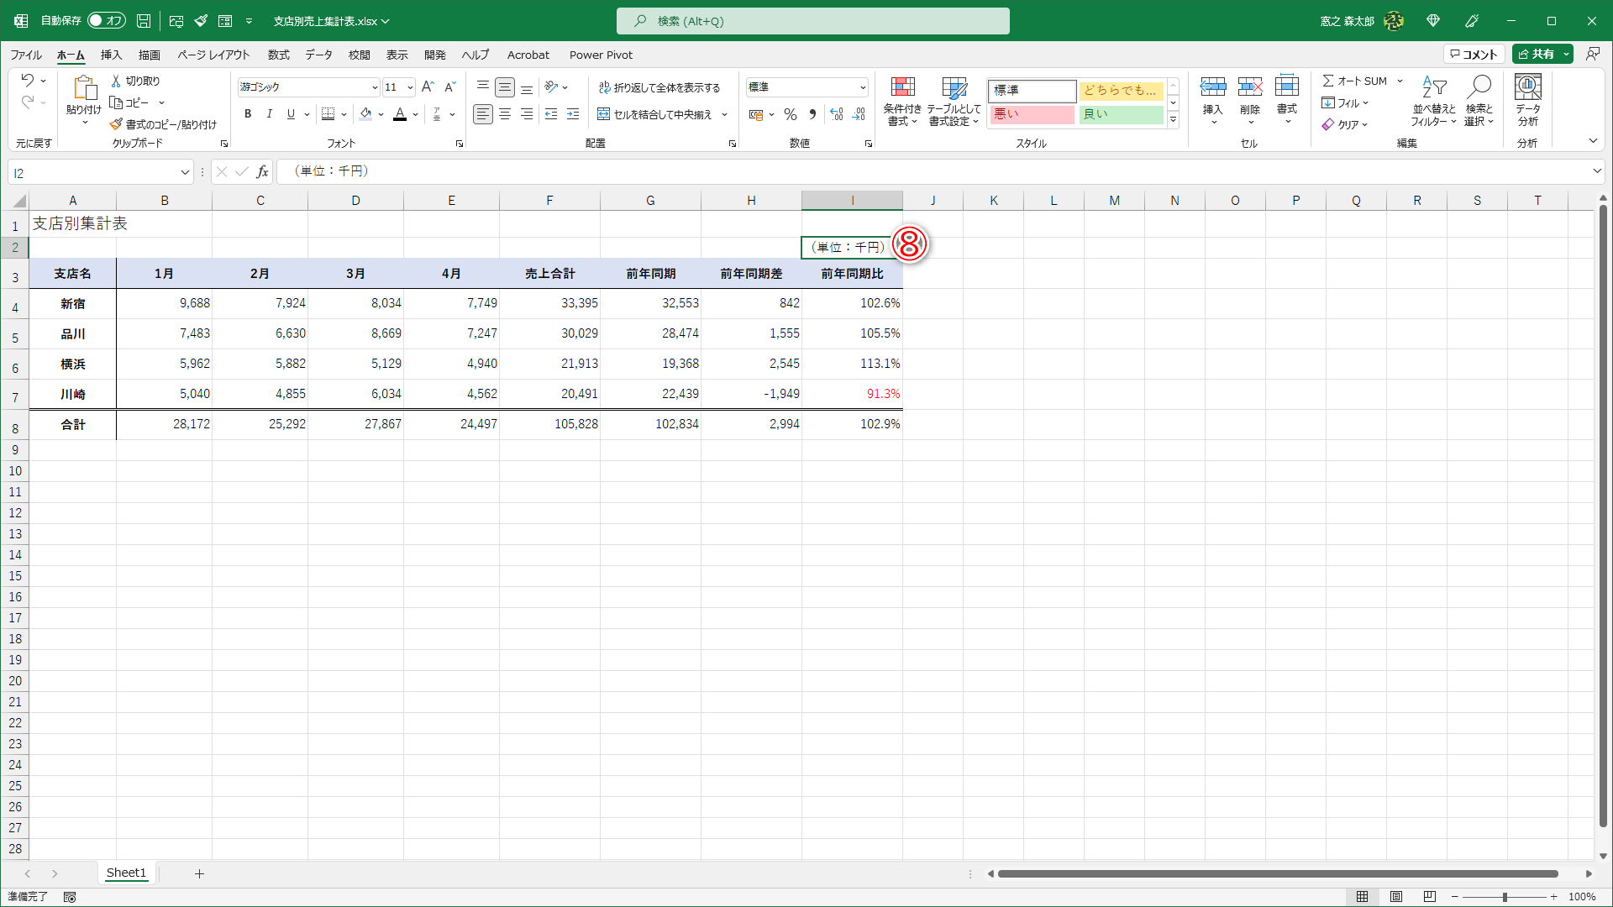Apply bold formatting button

(248, 114)
